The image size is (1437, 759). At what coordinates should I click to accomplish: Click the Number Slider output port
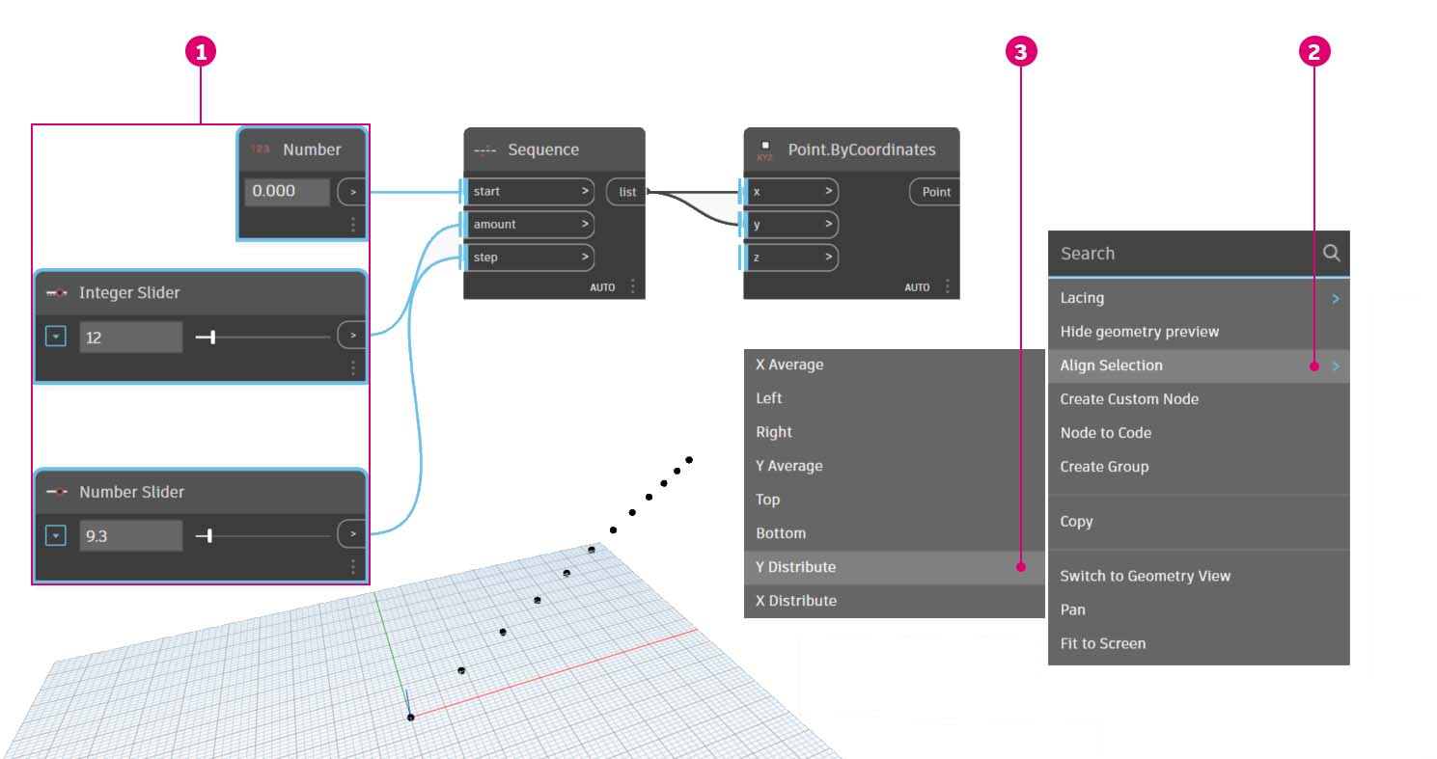pyautogui.click(x=352, y=534)
